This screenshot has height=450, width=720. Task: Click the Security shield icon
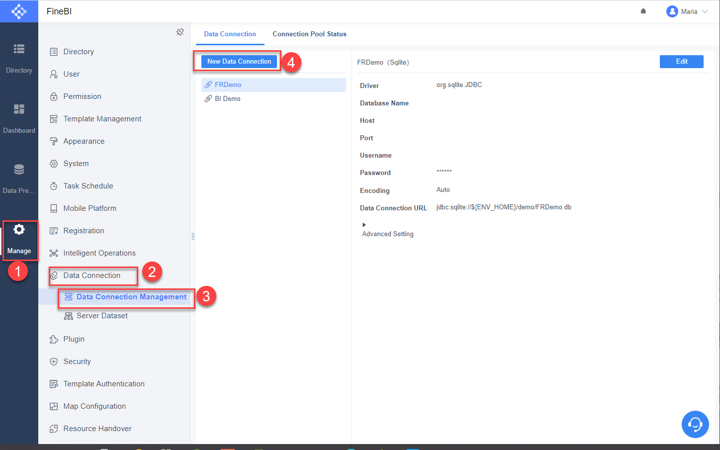[x=54, y=361]
